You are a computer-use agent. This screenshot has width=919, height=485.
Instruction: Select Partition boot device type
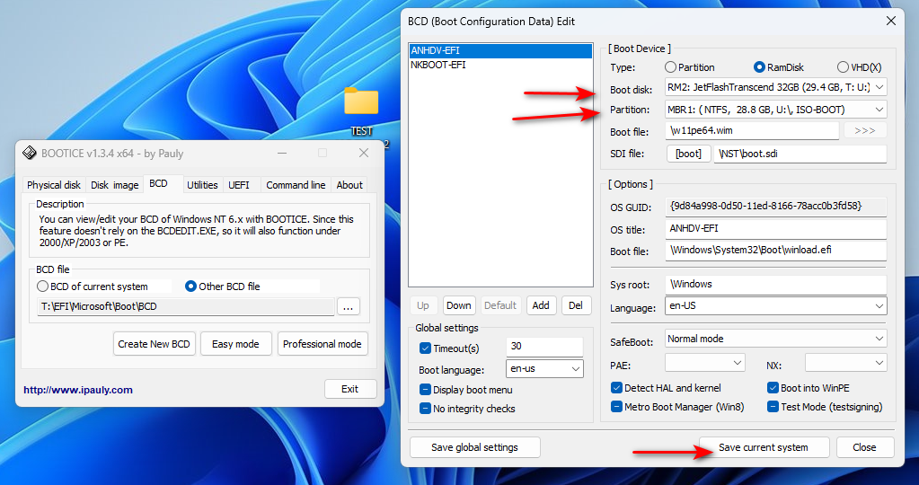click(x=670, y=67)
